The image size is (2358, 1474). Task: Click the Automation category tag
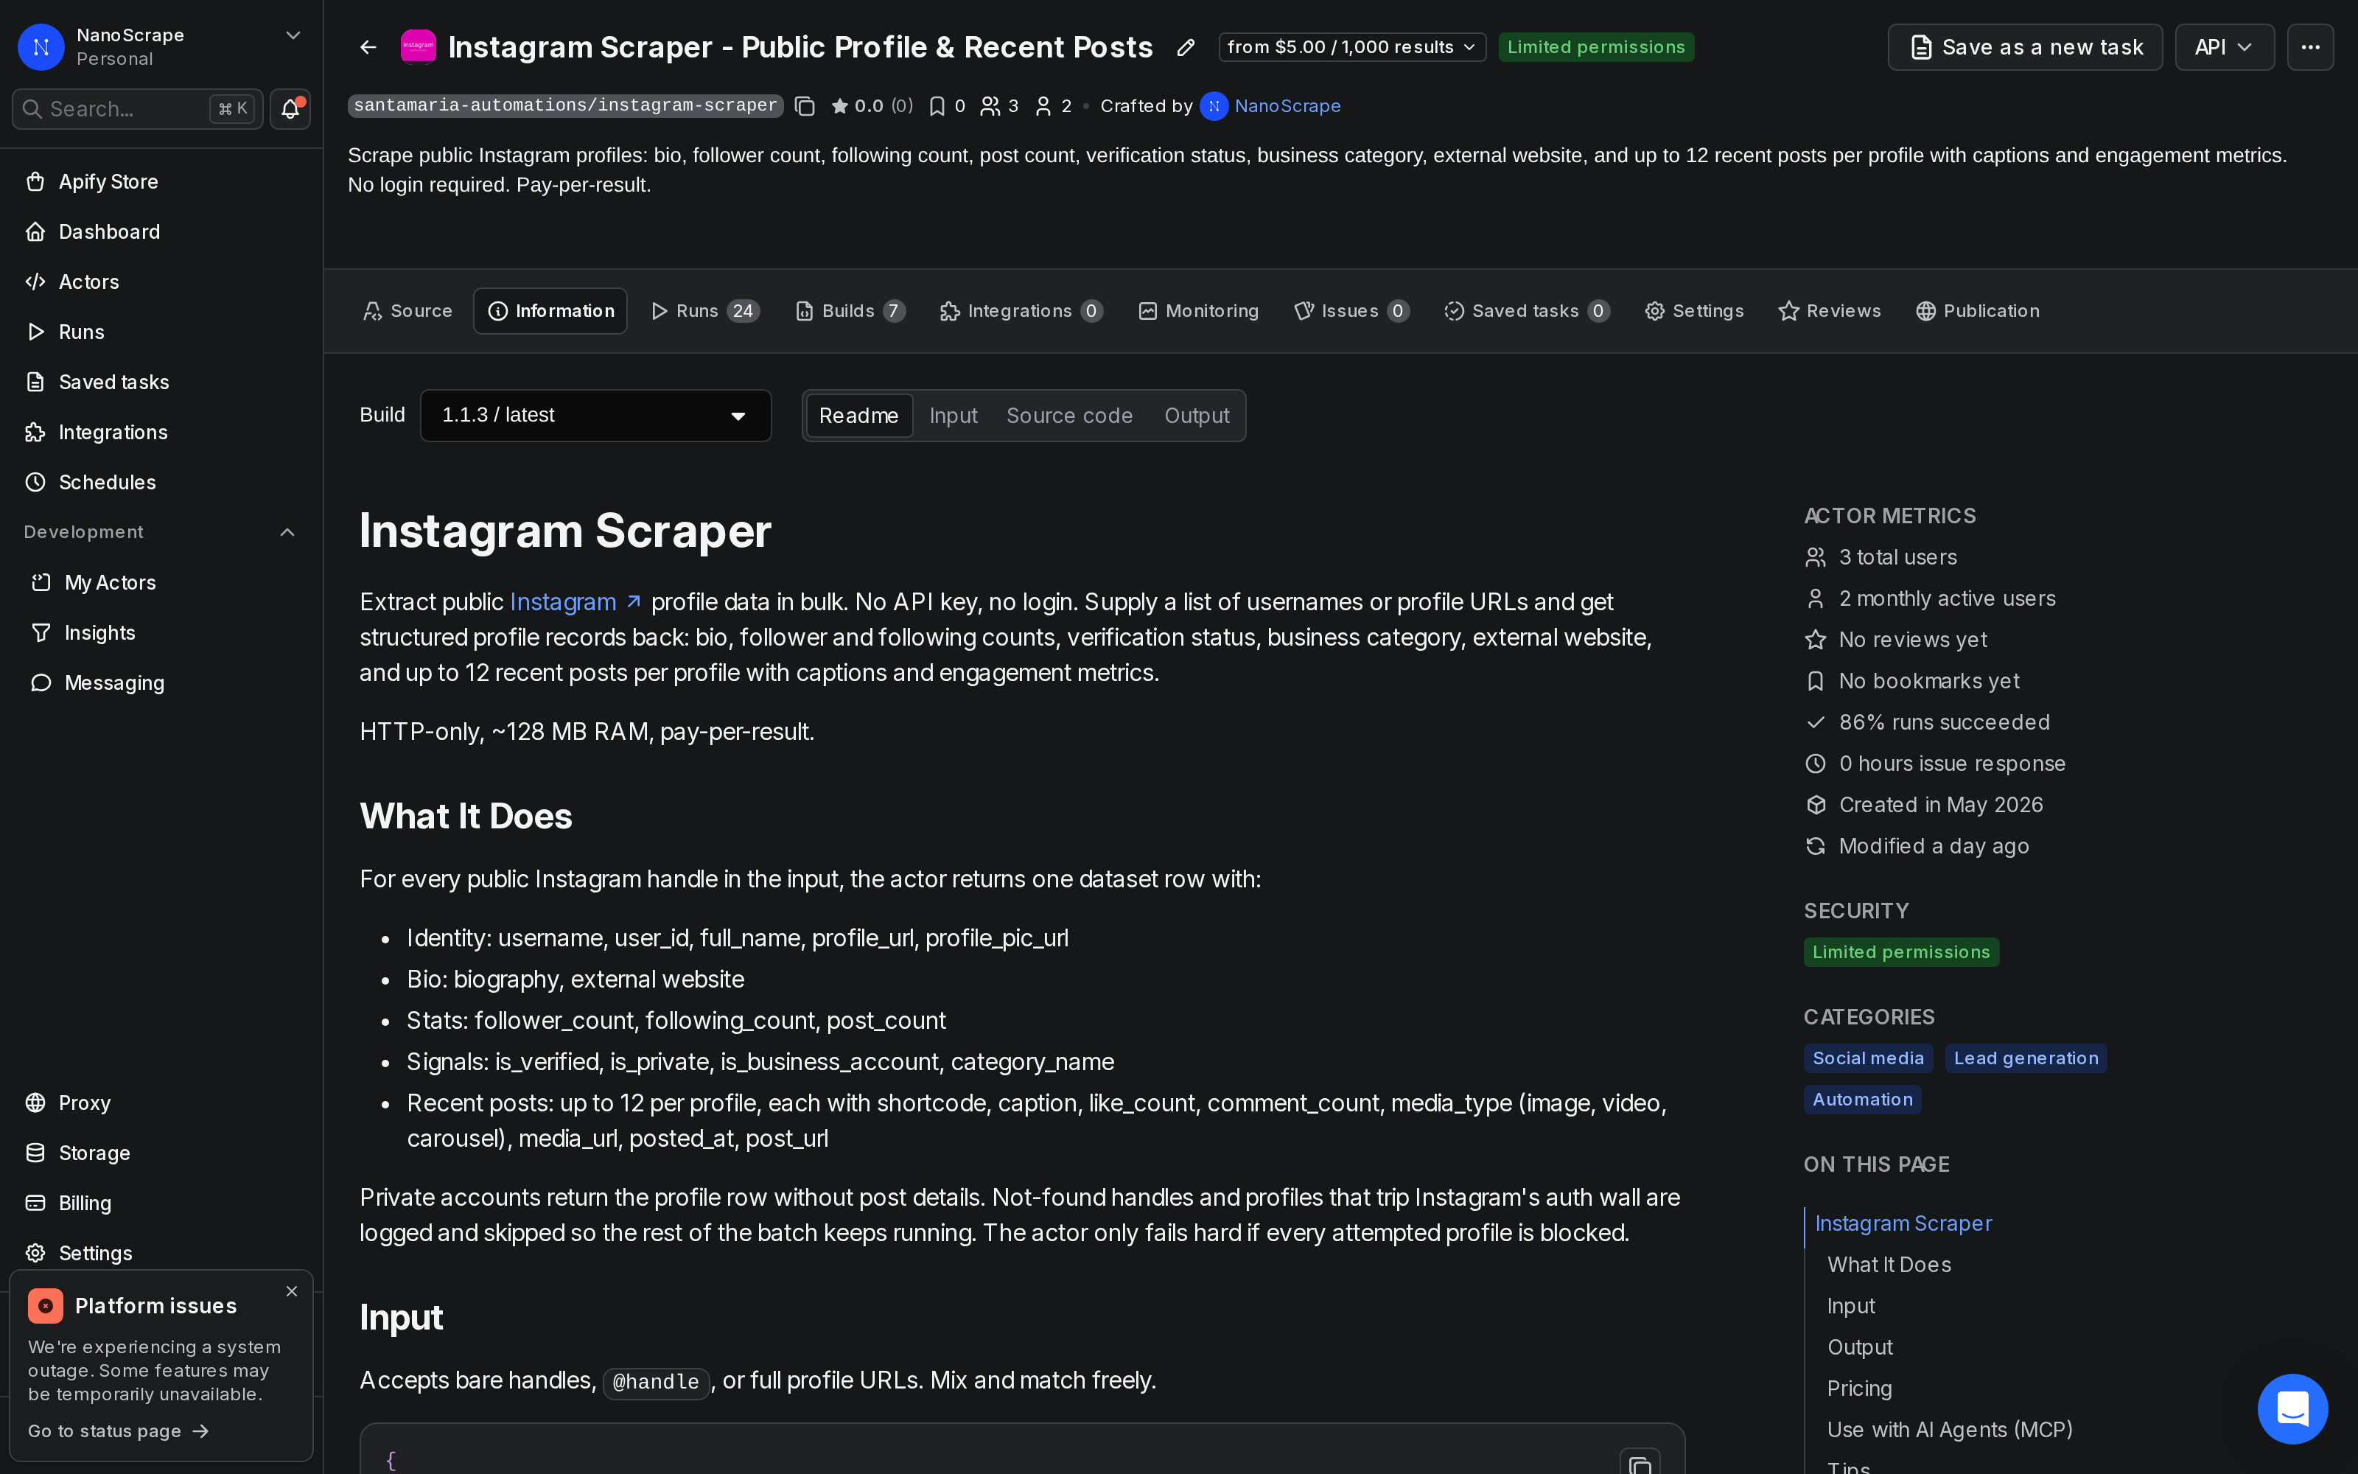1862,1100
